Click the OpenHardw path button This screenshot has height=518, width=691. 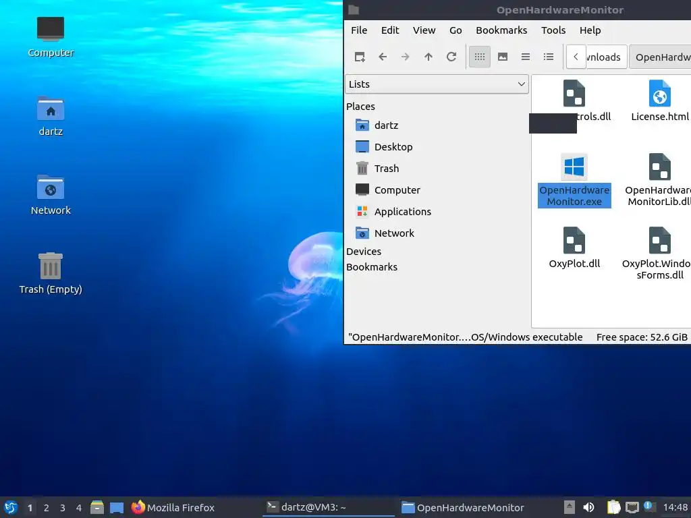click(660, 57)
